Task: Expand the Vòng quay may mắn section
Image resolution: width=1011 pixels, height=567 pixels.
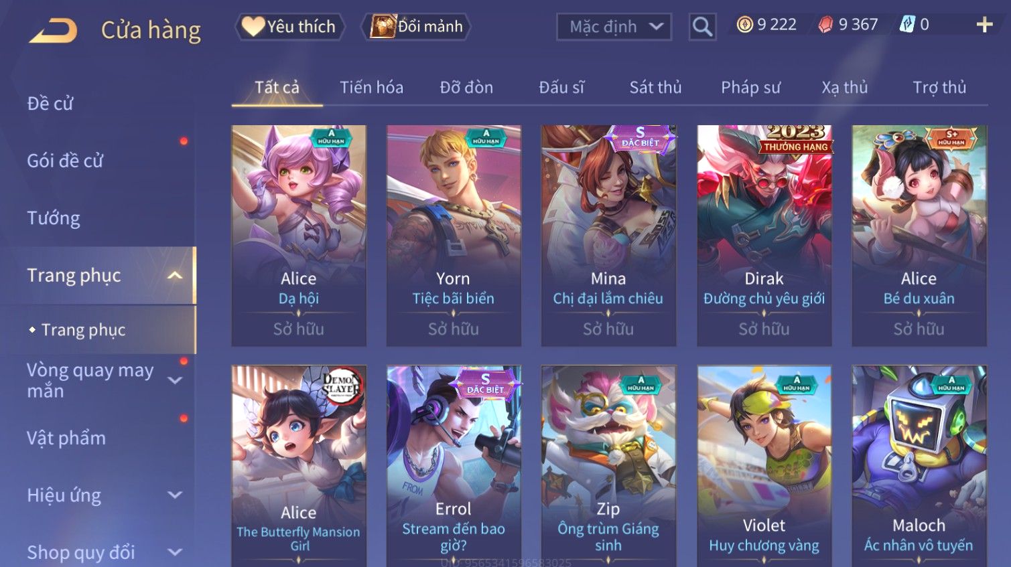Action: click(x=175, y=380)
